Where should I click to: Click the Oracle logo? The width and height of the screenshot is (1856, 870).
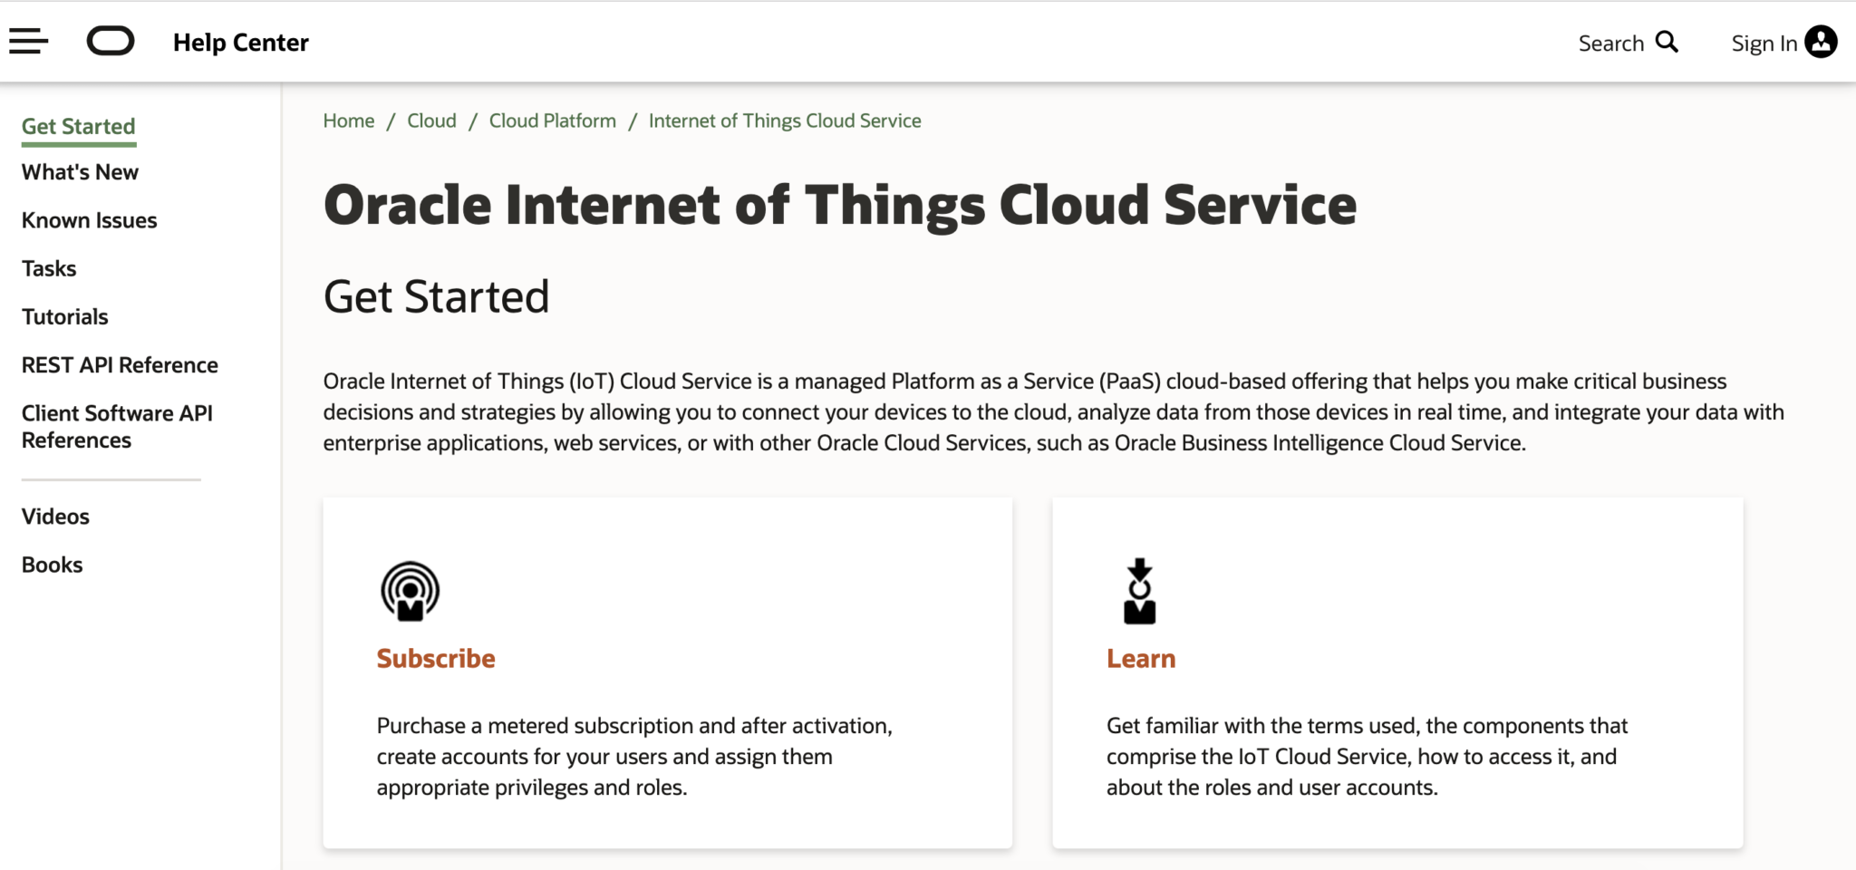pyautogui.click(x=111, y=41)
